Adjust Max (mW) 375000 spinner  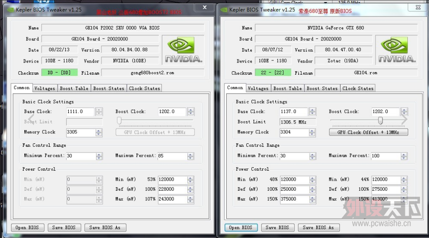click(312, 199)
